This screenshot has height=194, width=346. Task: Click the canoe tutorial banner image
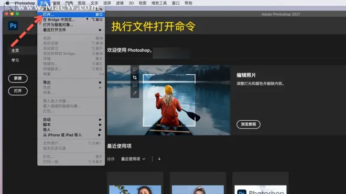169,100
